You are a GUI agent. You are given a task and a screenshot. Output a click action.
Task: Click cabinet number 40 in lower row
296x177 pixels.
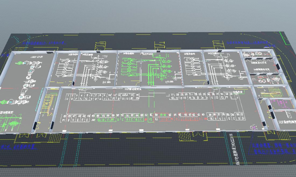pyautogui.click(x=203, y=115)
